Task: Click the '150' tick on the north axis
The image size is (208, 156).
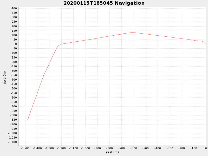Action: pyautogui.click(x=14, y=31)
